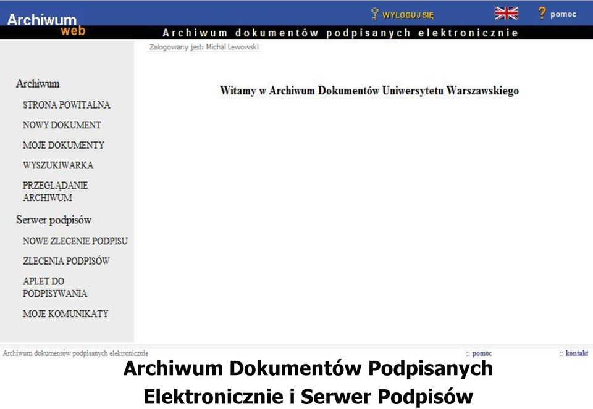Click footer text Archiwum dokumentów podpisanych elektronicznie
The width and height of the screenshot is (593, 409).
[75, 353]
